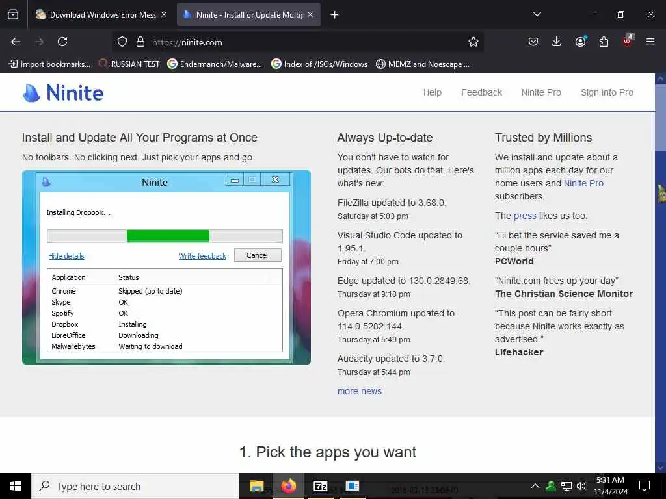The image size is (666, 499).
Task: Click Opera Chromium updated text
Action: coord(396,320)
